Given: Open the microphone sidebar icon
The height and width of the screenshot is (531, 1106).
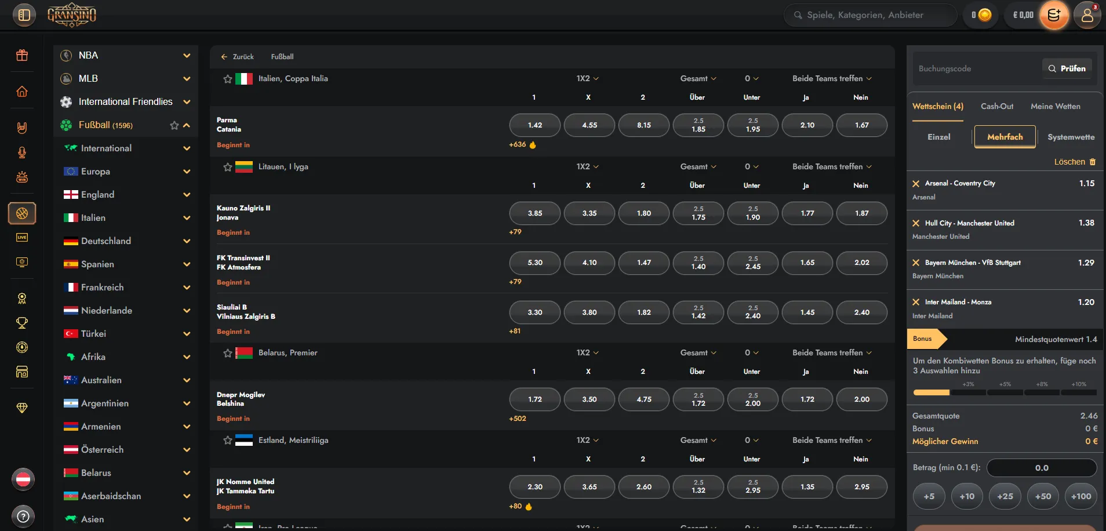Looking at the screenshot, I should tap(22, 152).
